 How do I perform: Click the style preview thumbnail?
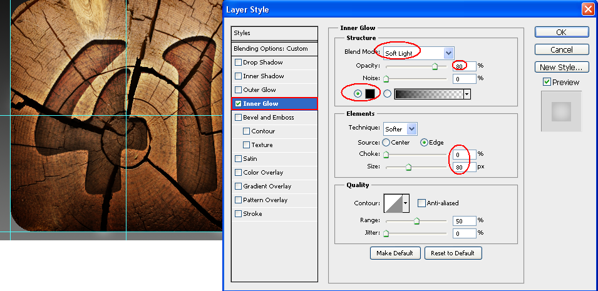tap(562, 111)
